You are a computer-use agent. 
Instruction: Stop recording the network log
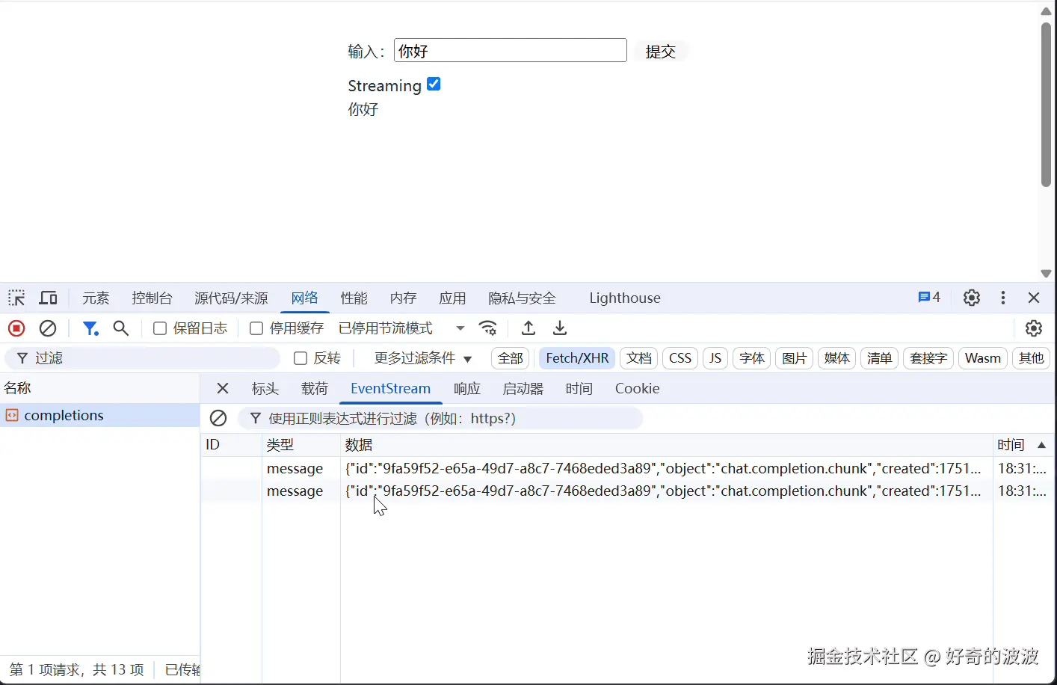(16, 328)
